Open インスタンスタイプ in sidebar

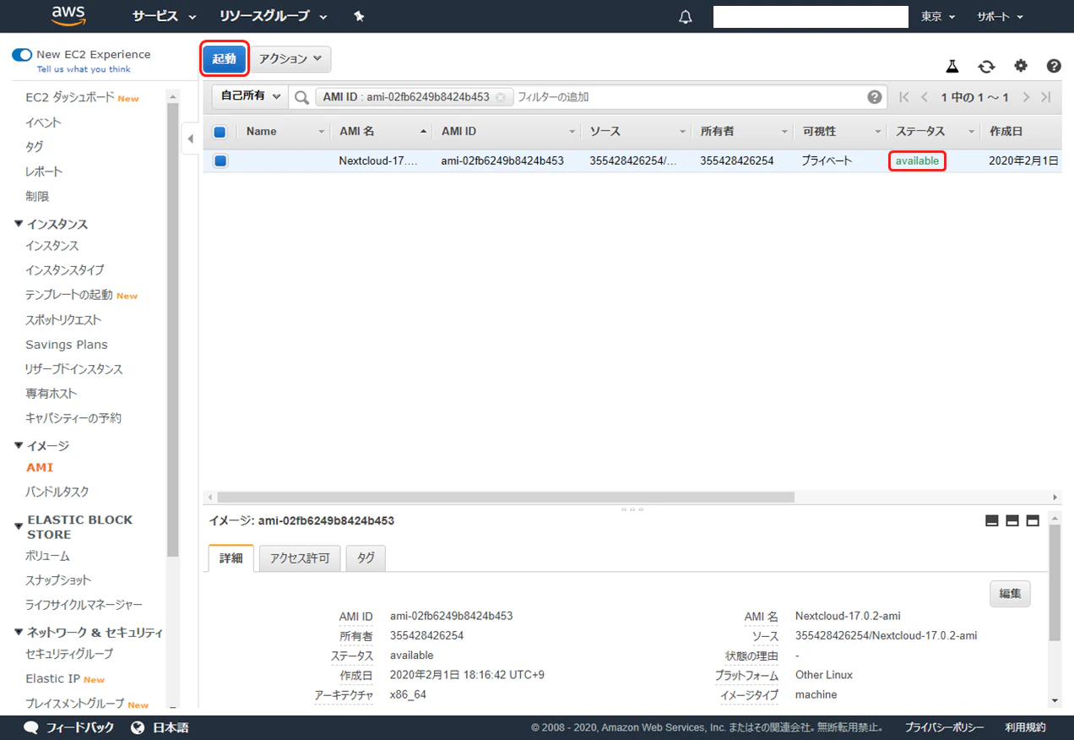coord(65,270)
